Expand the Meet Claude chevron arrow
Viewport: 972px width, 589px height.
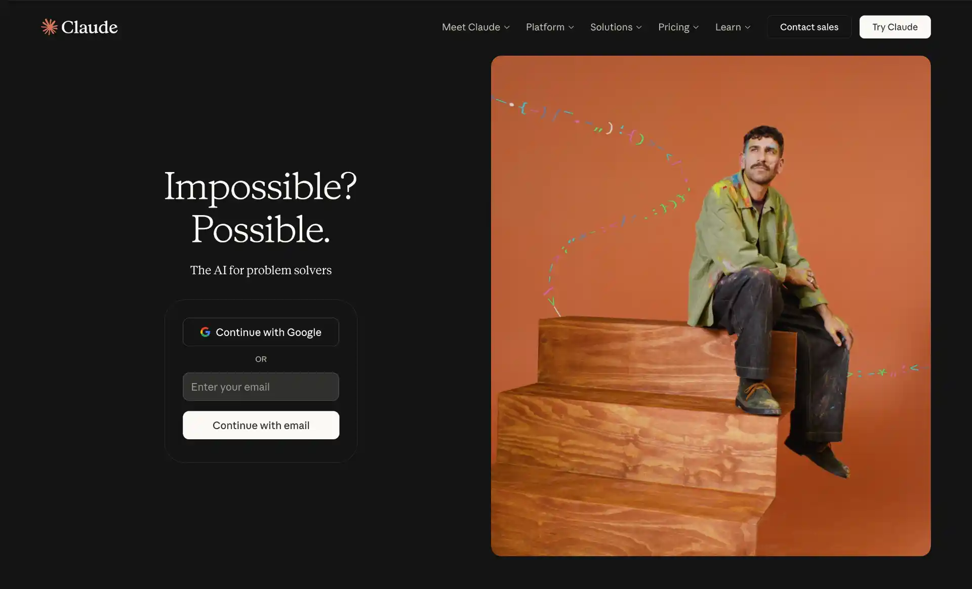[x=507, y=27]
